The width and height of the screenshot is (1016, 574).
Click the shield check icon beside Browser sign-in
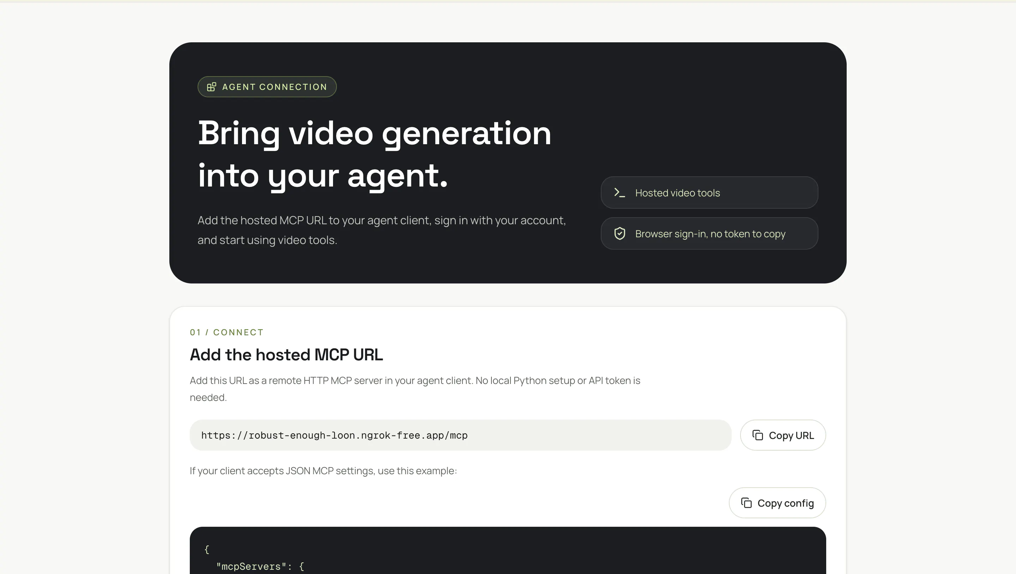[x=619, y=233]
